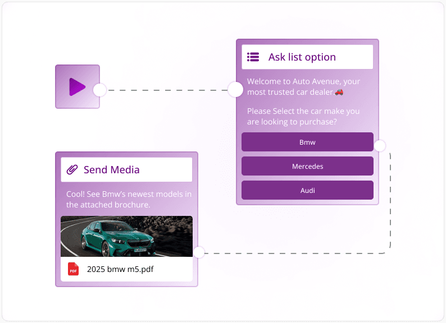The width and height of the screenshot is (446, 323).
Task: Click the paperclip icon in Send Media header
Action: pos(72,169)
